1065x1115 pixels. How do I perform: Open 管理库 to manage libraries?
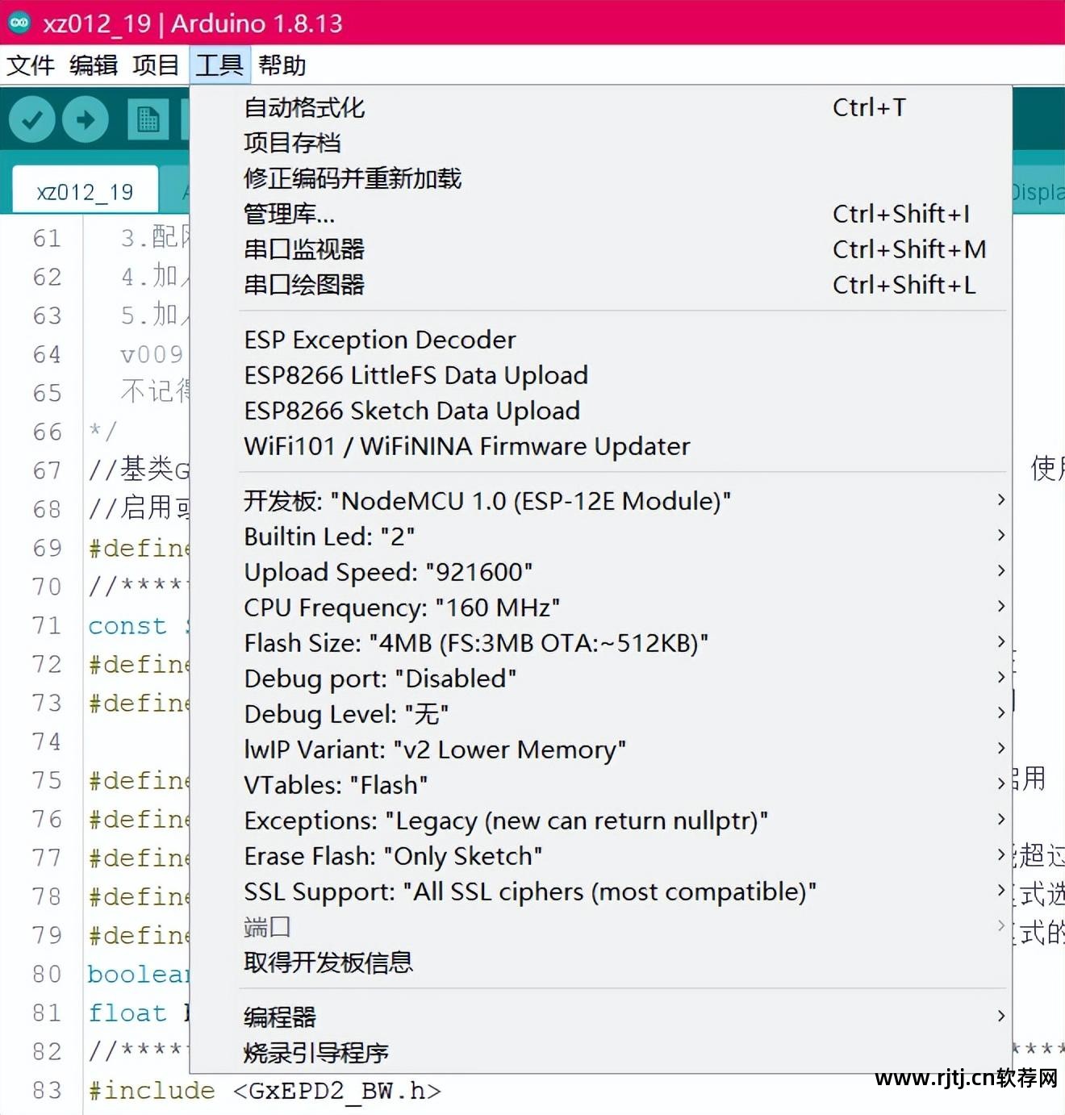289,214
